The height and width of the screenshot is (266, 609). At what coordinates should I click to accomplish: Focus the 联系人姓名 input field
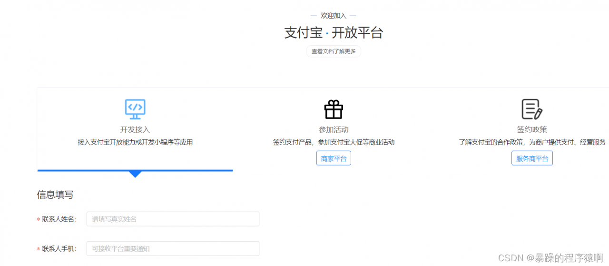173,219
